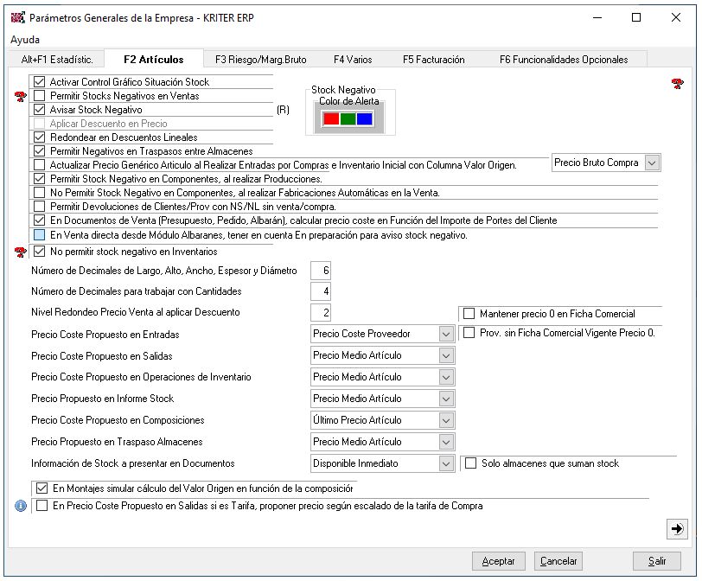Click the decimals field for Largo, Alto, Ancho
Image resolution: width=702 pixels, height=581 pixels.
[321, 271]
